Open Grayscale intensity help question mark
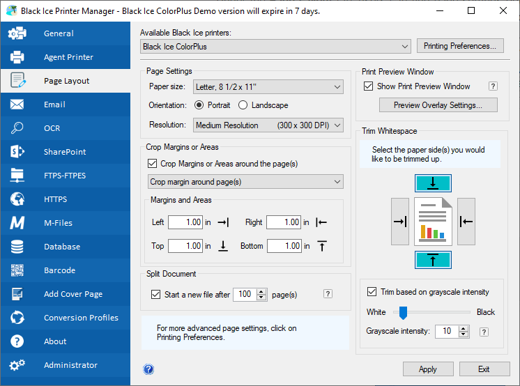520x386 pixels. (484, 332)
